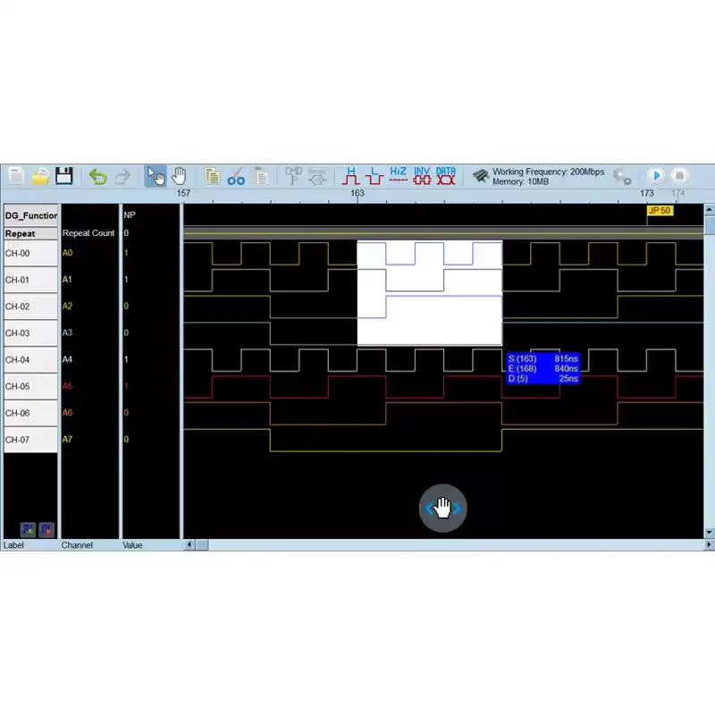Image resolution: width=715 pixels, height=715 pixels.
Task: Click the add channel icon at bottom left
Action: pos(27,529)
